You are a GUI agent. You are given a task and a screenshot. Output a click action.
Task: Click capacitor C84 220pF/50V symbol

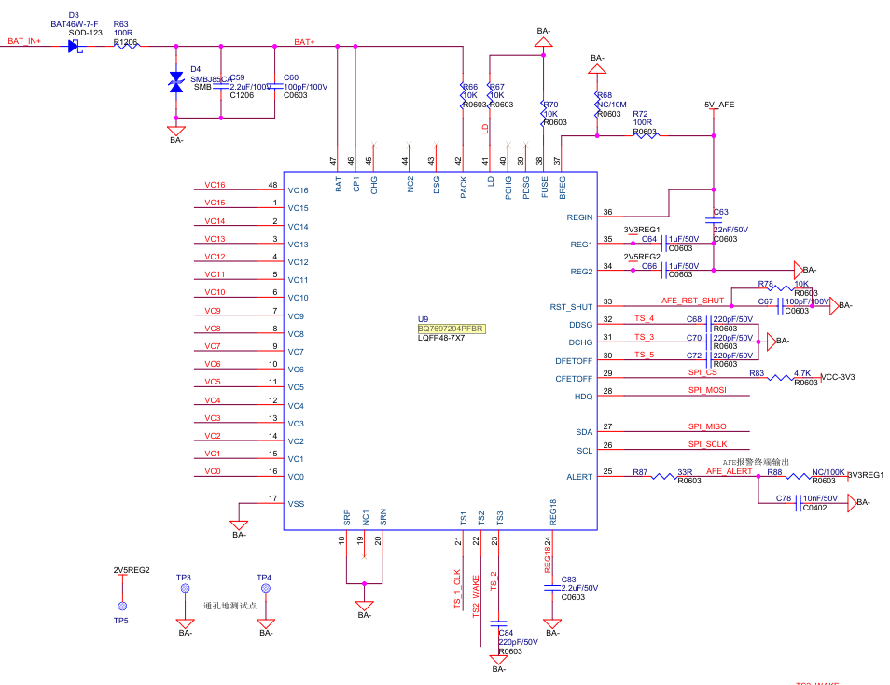point(498,623)
